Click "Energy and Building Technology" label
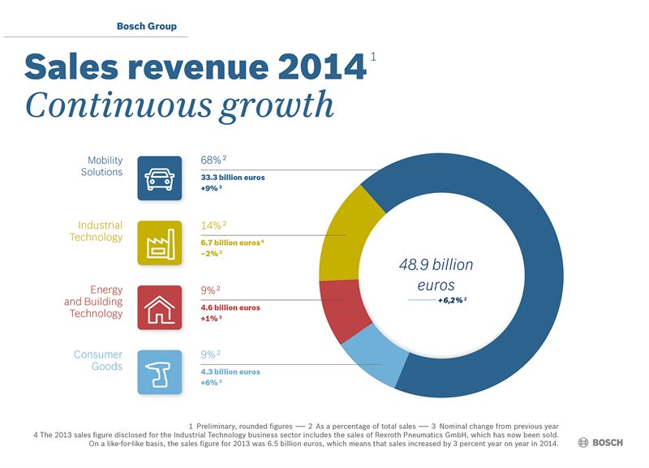This screenshot has width=649, height=468. coord(93,302)
